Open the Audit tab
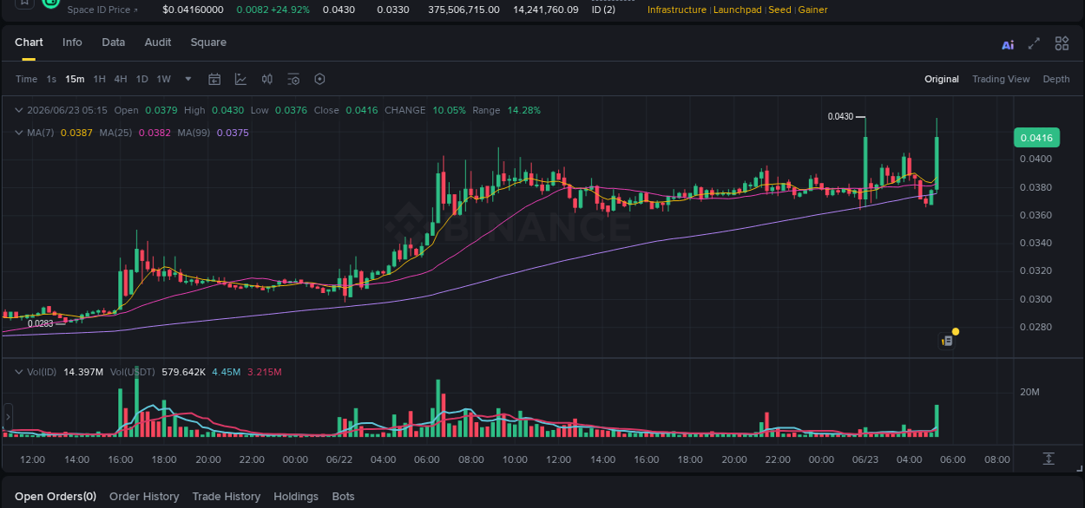This screenshot has width=1085, height=508. click(x=158, y=42)
